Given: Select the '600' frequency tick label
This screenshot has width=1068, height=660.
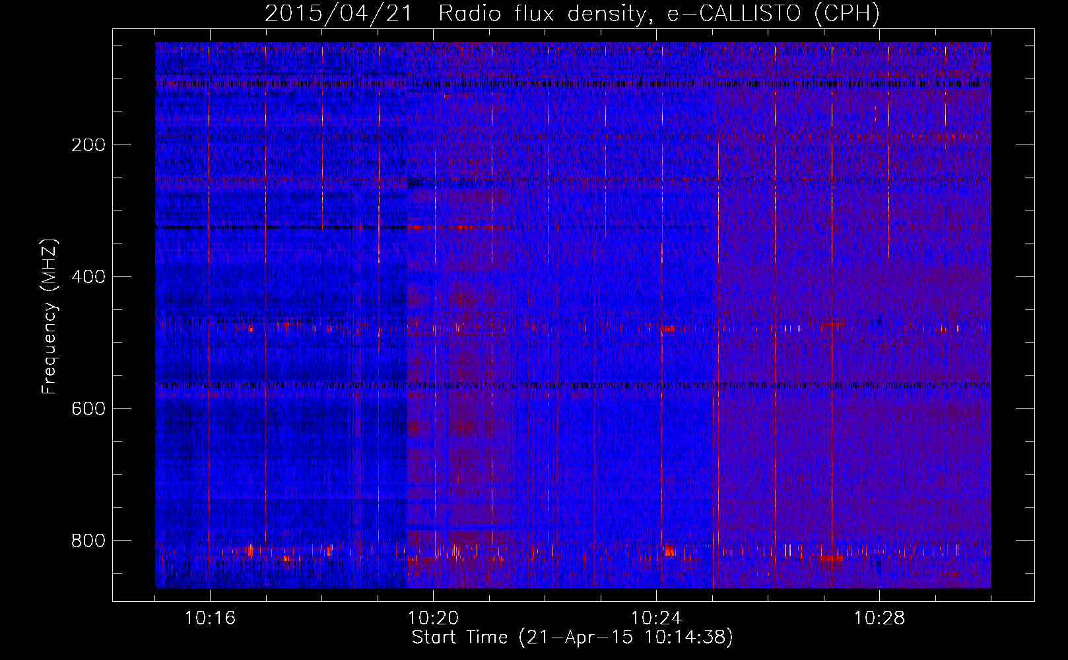Looking at the screenshot, I should click(x=88, y=409).
